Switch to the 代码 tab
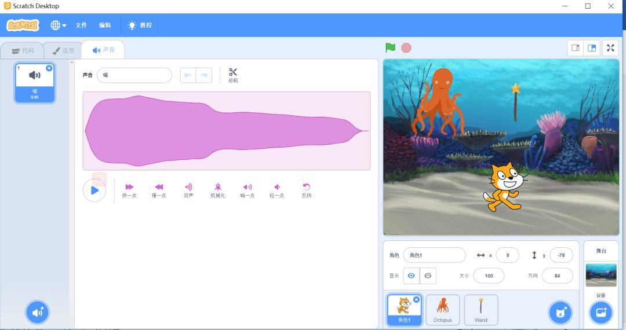Screen dimensions: 626x330 pos(23,50)
